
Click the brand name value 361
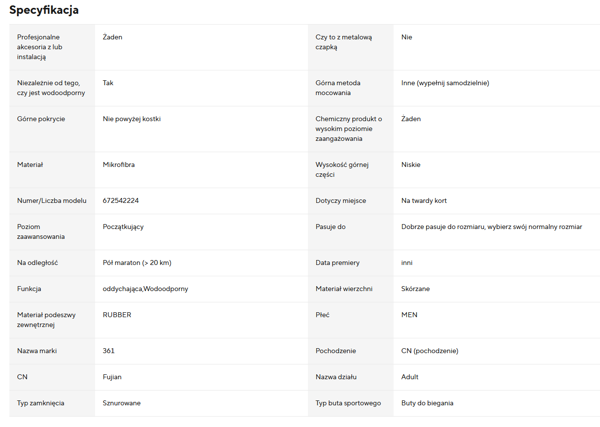(x=109, y=351)
